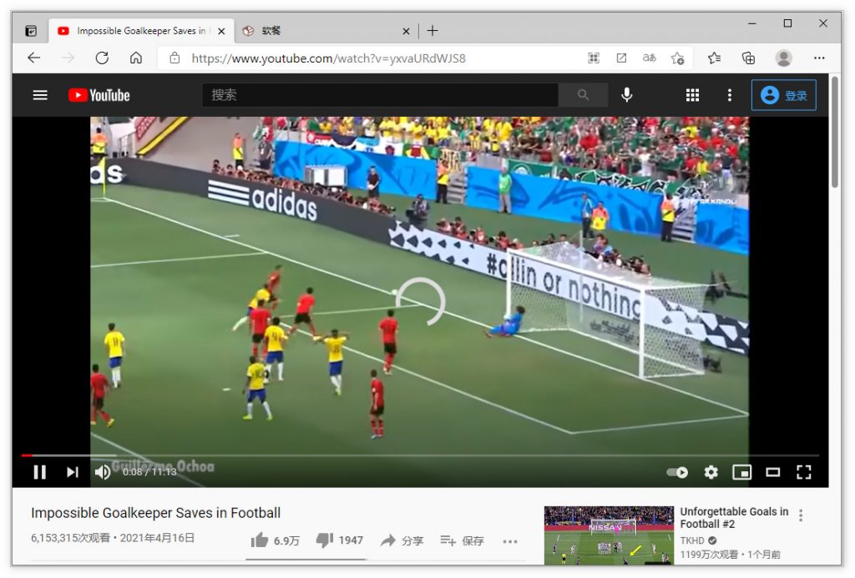Enter fullscreen mode
The width and height of the screenshot is (855, 578).
point(804,472)
